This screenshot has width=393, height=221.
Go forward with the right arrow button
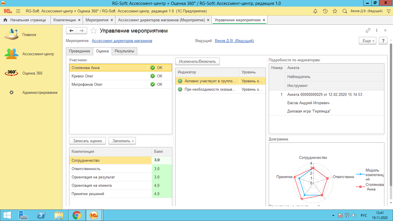tap(82, 31)
